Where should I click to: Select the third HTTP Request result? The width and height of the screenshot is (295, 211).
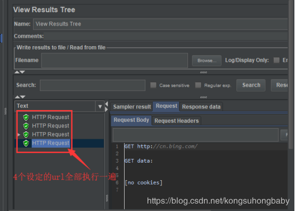point(51,134)
